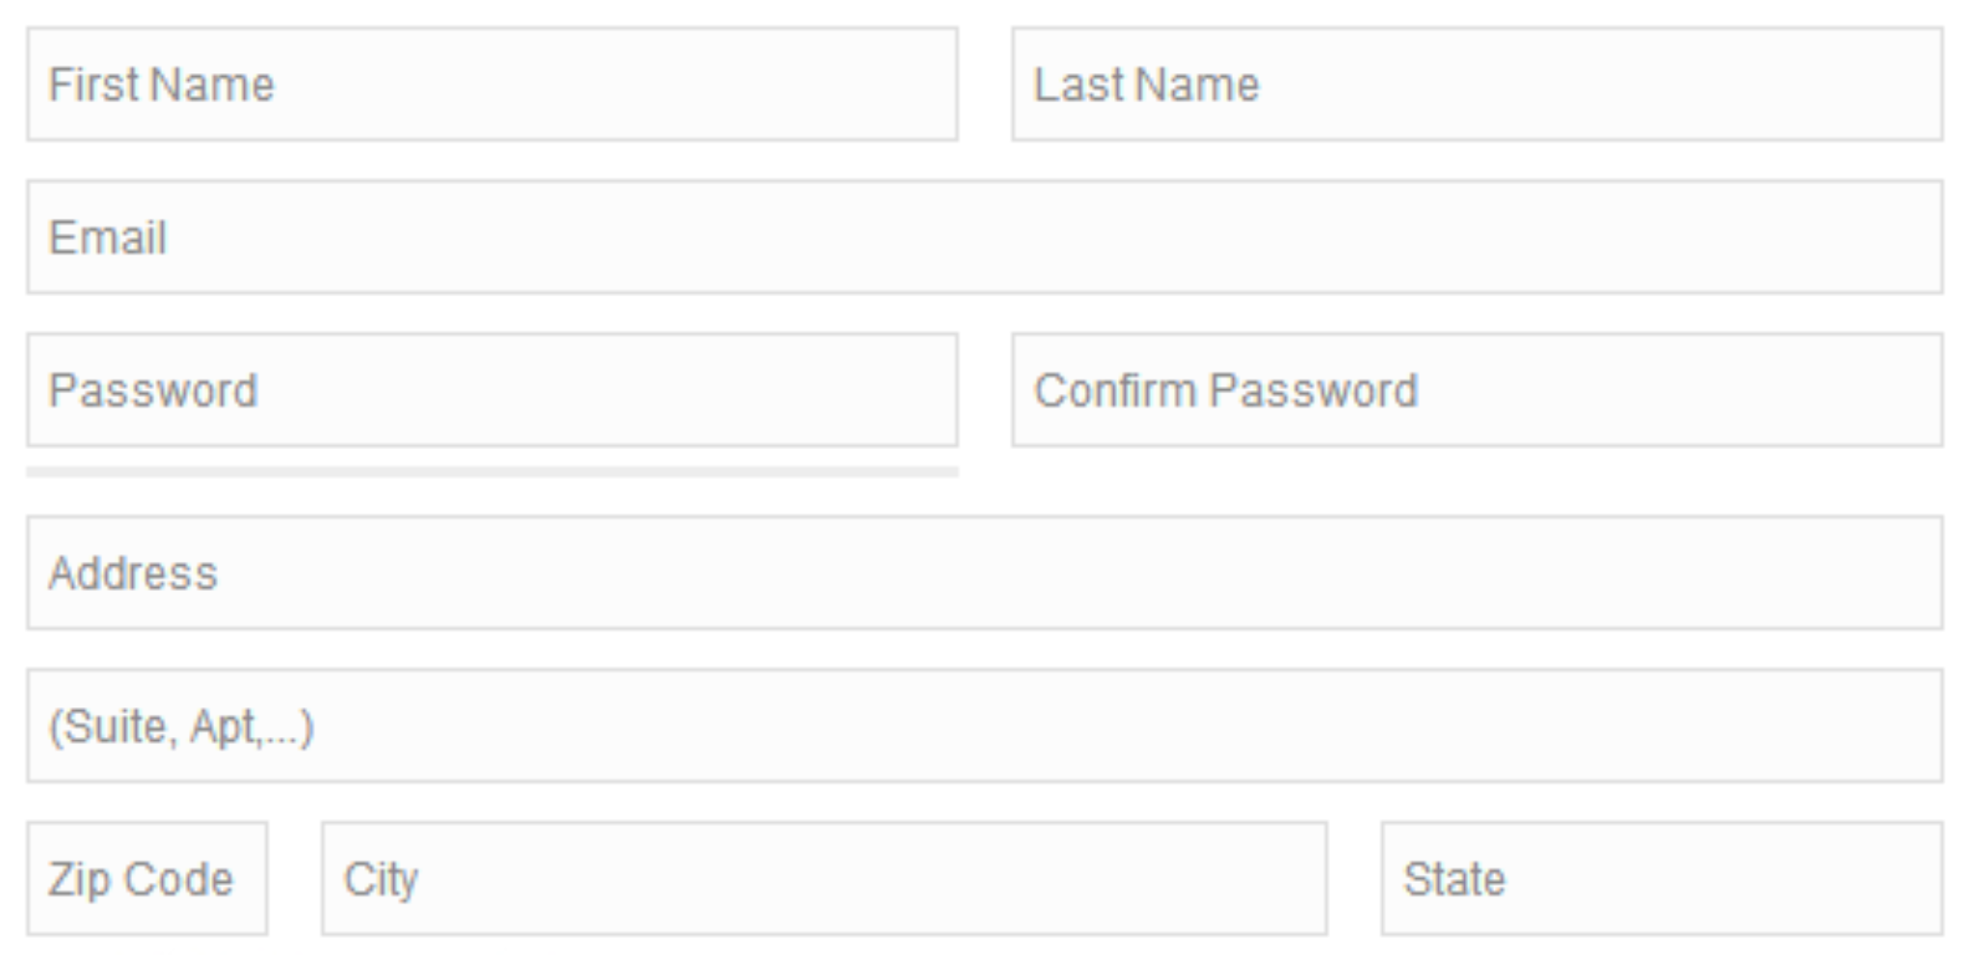This screenshot has height=955, width=1974.
Task: Click the 'Email' placeholder text
Action: pos(108,238)
